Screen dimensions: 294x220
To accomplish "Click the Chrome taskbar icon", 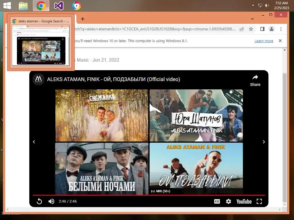I will pos(41,6).
